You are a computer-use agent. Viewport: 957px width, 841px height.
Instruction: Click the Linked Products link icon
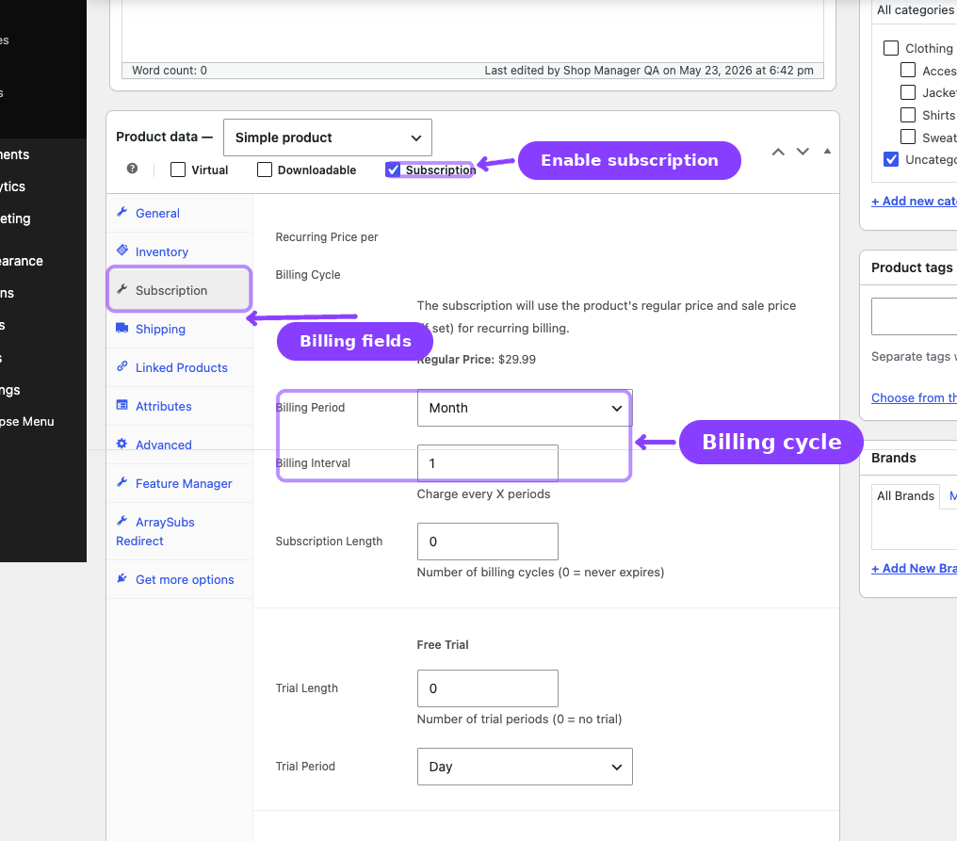[122, 366]
